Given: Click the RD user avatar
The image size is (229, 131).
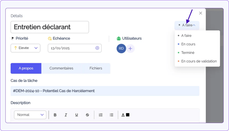Looking at the screenshot, I should [121, 48].
